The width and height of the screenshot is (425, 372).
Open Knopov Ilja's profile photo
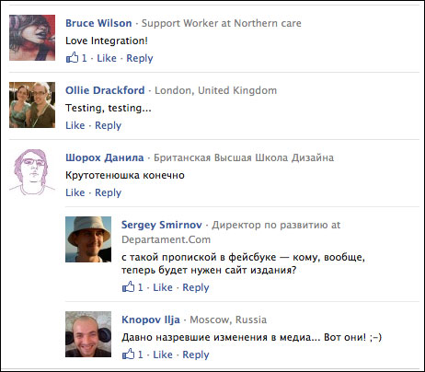tap(88, 334)
